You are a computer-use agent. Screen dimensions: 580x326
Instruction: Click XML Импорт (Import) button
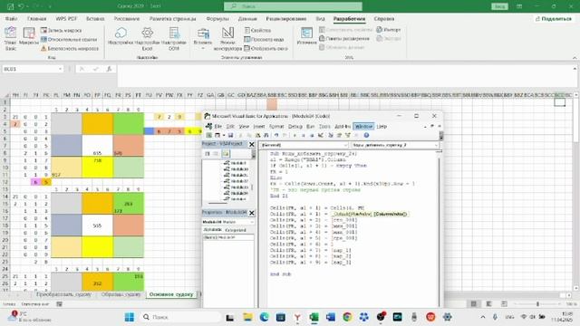tap(389, 30)
